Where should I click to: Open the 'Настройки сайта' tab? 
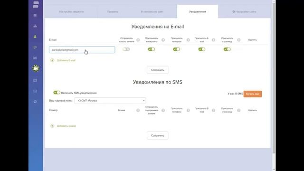[x=244, y=11]
